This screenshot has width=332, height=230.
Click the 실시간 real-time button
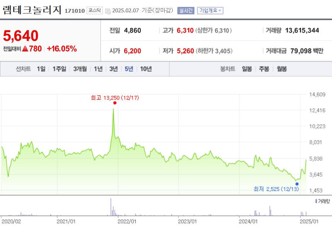(x=186, y=10)
